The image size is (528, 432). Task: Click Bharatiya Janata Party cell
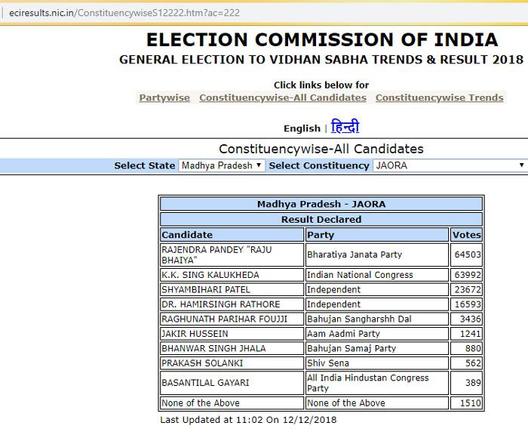[x=377, y=255]
